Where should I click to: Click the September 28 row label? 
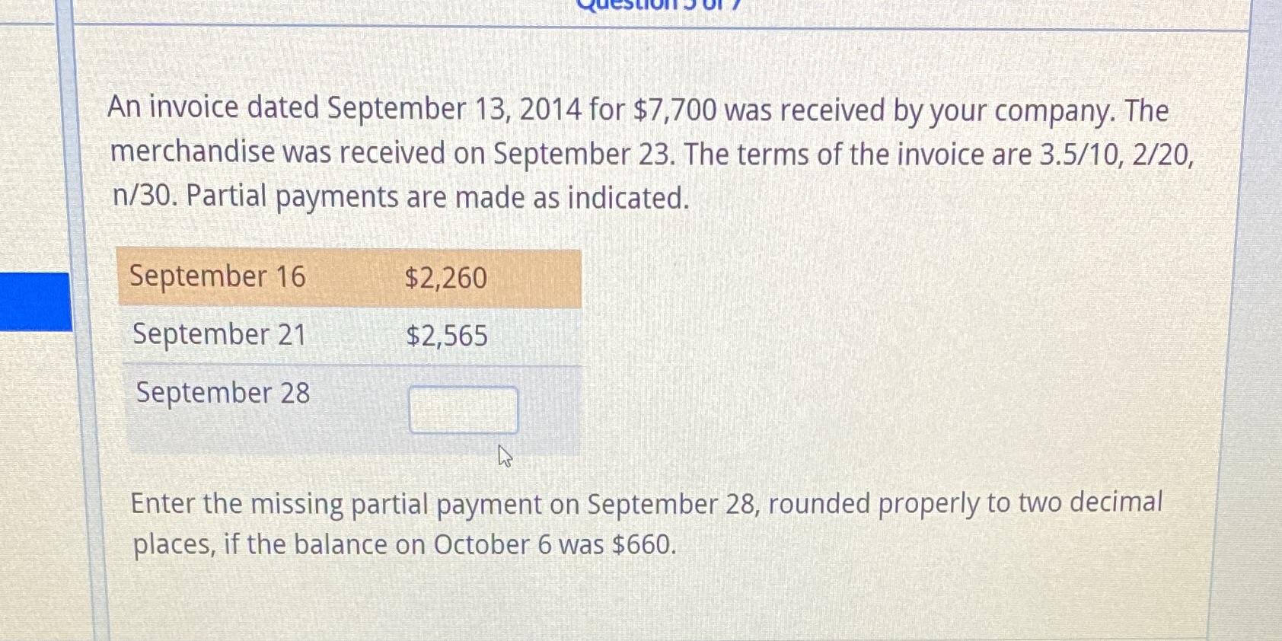[222, 393]
